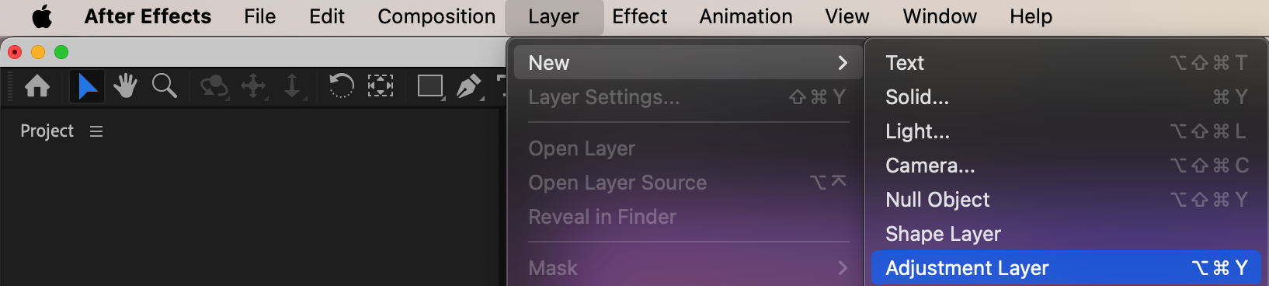This screenshot has width=1269, height=286.
Task: Select the Rotation tool
Action: 341,85
